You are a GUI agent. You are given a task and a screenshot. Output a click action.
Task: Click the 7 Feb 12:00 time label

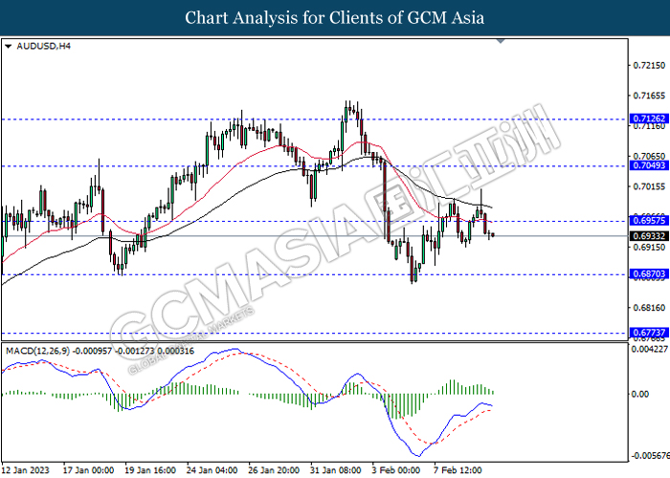coord(458,470)
